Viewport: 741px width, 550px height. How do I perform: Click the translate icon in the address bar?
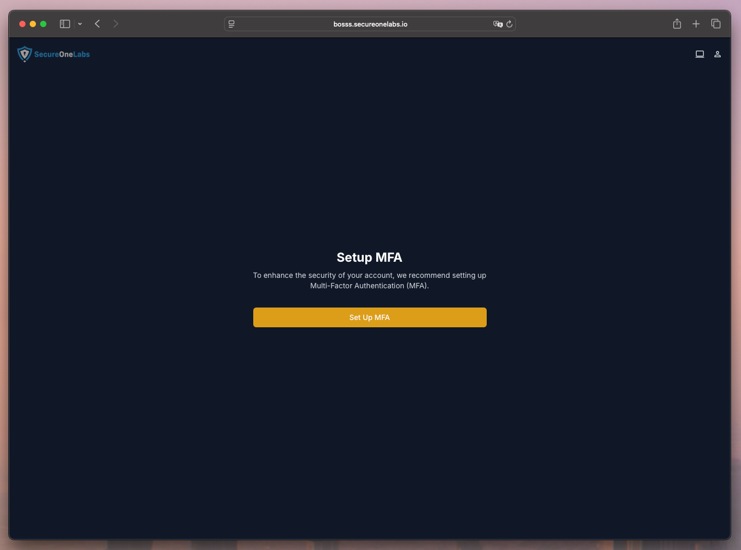[x=498, y=23]
